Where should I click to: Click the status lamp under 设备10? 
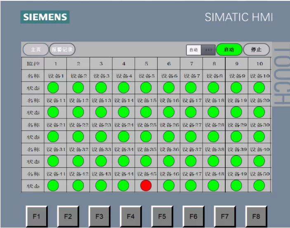point(259,88)
